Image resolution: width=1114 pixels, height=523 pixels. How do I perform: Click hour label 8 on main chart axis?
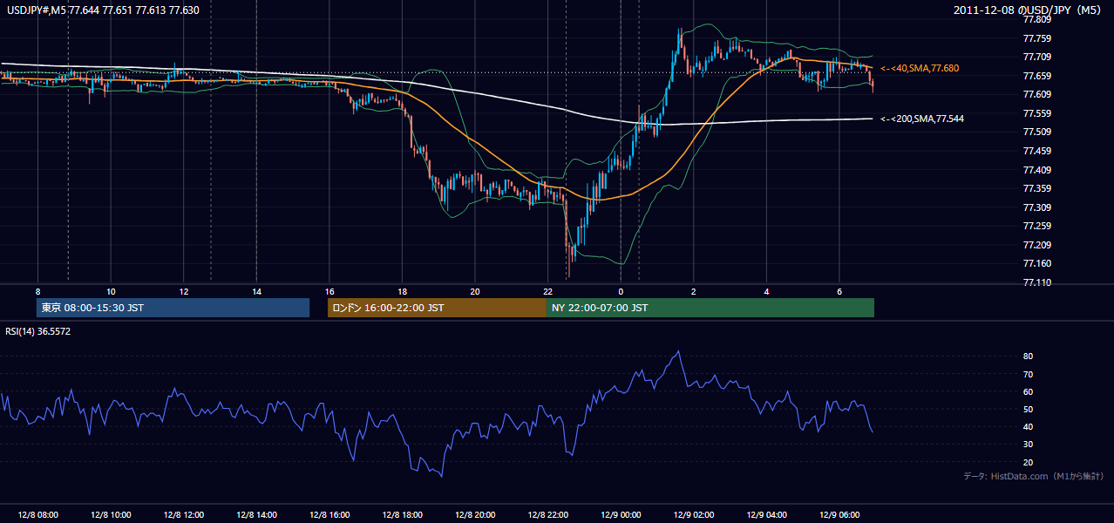(x=37, y=291)
